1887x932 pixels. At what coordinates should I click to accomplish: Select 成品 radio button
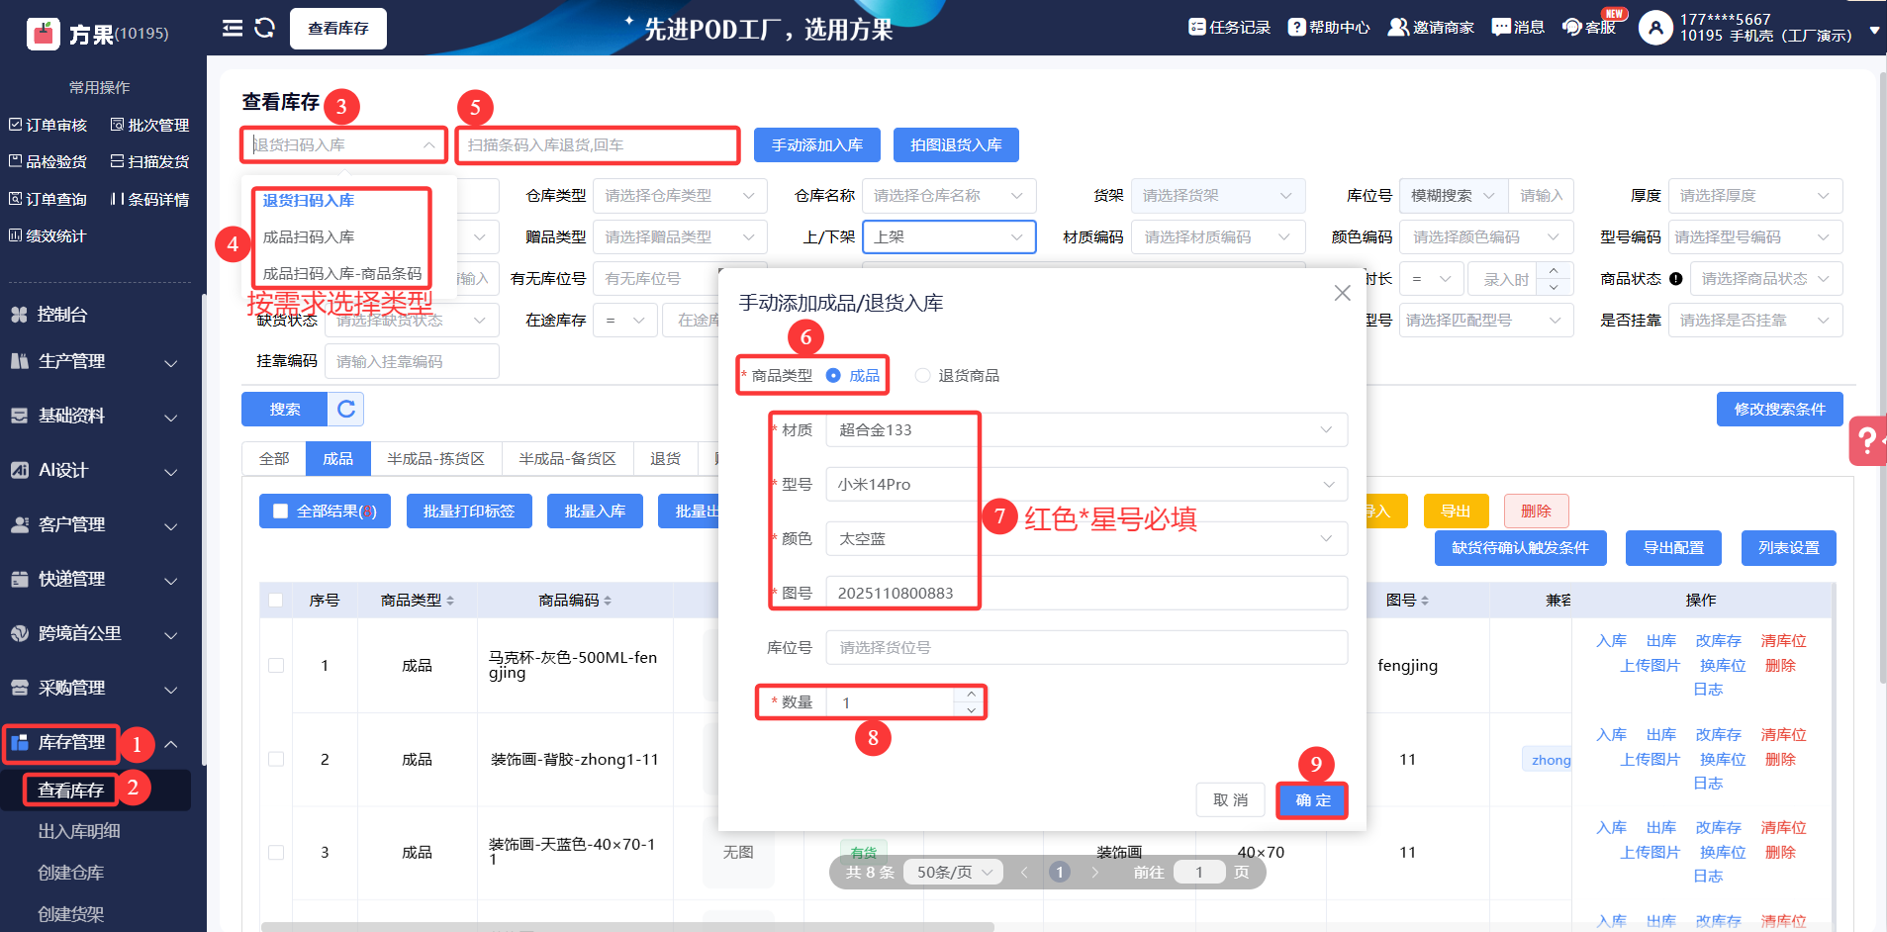point(833,375)
